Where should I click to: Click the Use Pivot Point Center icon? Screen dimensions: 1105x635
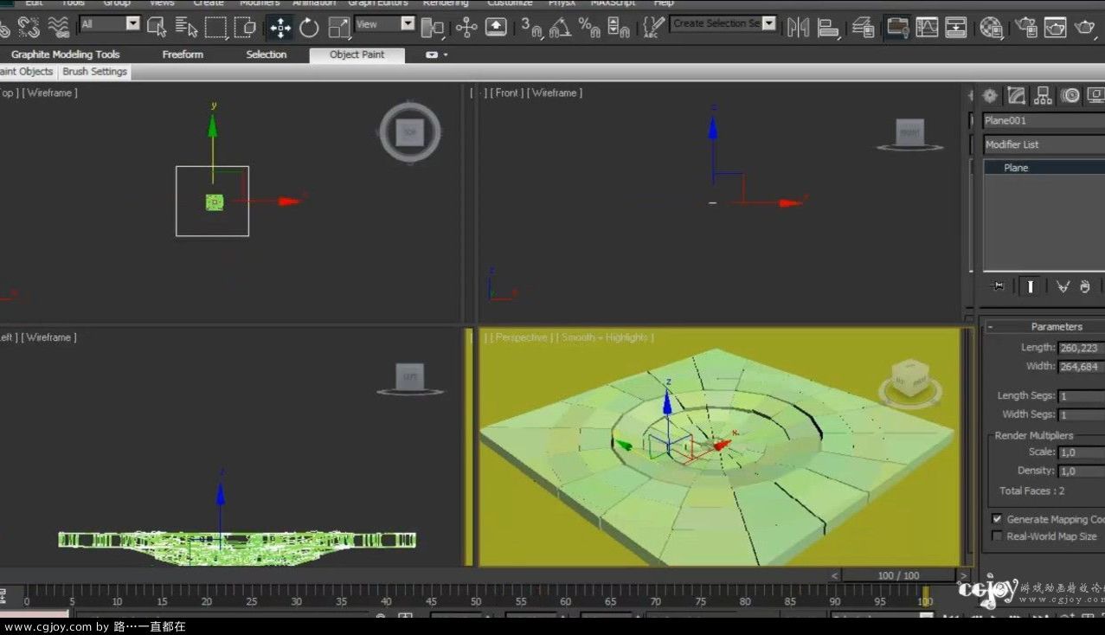pos(432,27)
